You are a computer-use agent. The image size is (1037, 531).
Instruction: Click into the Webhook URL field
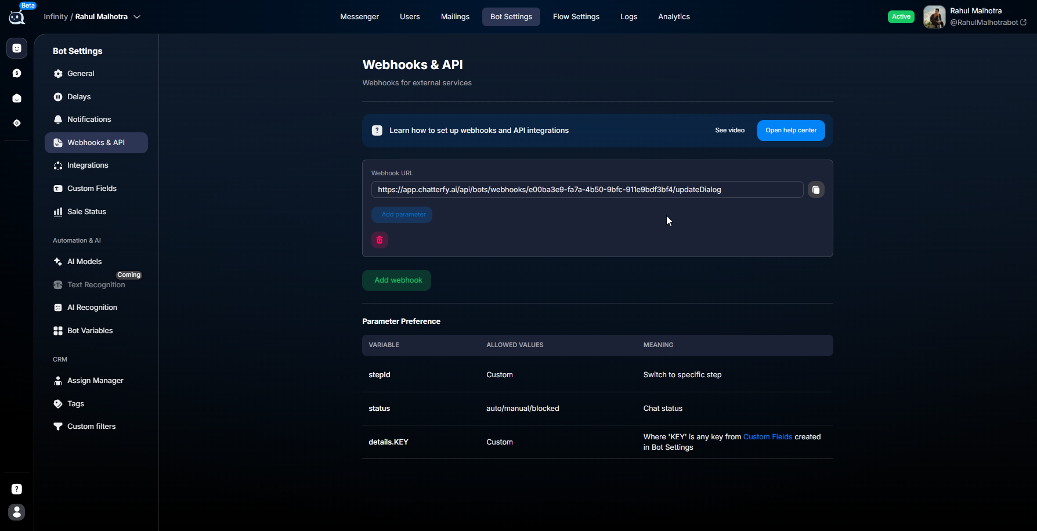[x=587, y=190]
